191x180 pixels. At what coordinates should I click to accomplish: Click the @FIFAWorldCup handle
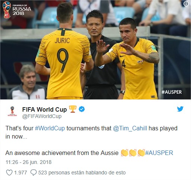pos(42,116)
